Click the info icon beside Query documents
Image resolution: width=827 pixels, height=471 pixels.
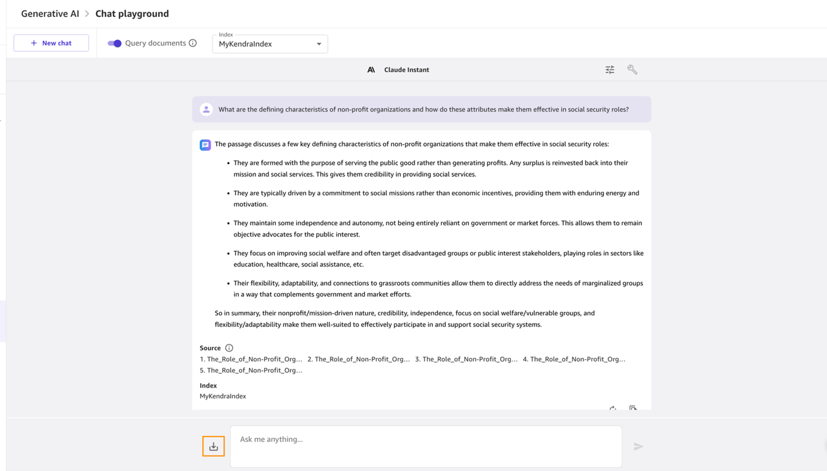click(193, 43)
